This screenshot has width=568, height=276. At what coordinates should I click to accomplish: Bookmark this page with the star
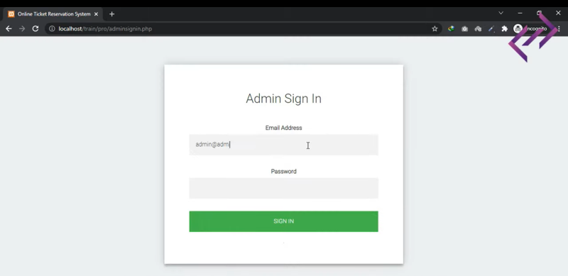[435, 28]
